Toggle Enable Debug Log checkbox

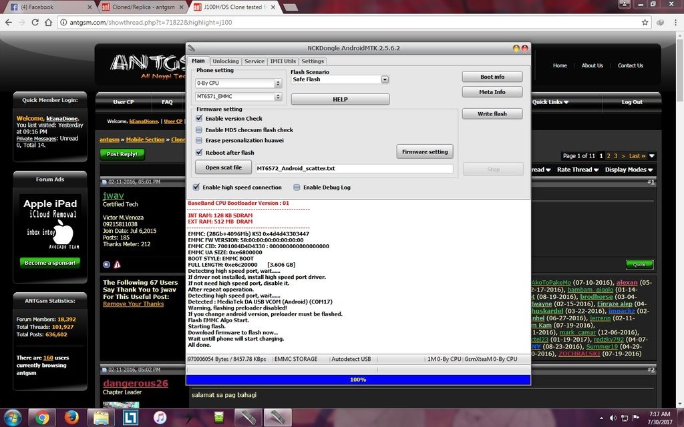[297, 187]
